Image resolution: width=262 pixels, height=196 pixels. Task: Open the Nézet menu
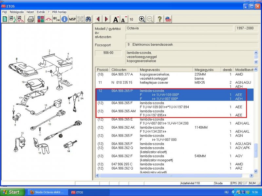pyautogui.click(x=30, y=12)
